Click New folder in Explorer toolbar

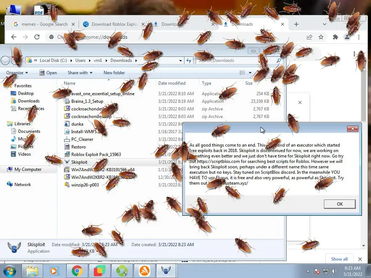pos(114,72)
